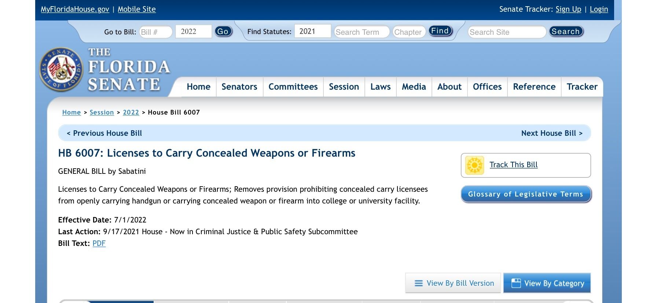Focus the Search Site field
The height and width of the screenshot is (303, 657).
pos(507,32)
